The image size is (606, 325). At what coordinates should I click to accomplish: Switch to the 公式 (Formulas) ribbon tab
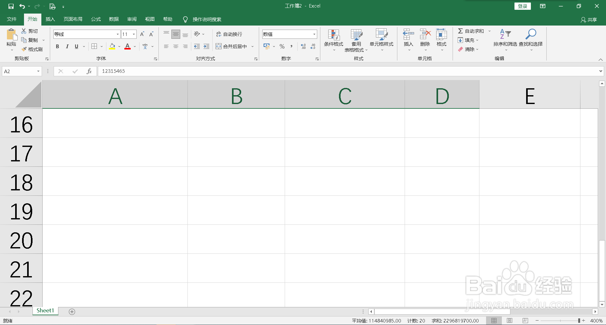coord(96,19)
